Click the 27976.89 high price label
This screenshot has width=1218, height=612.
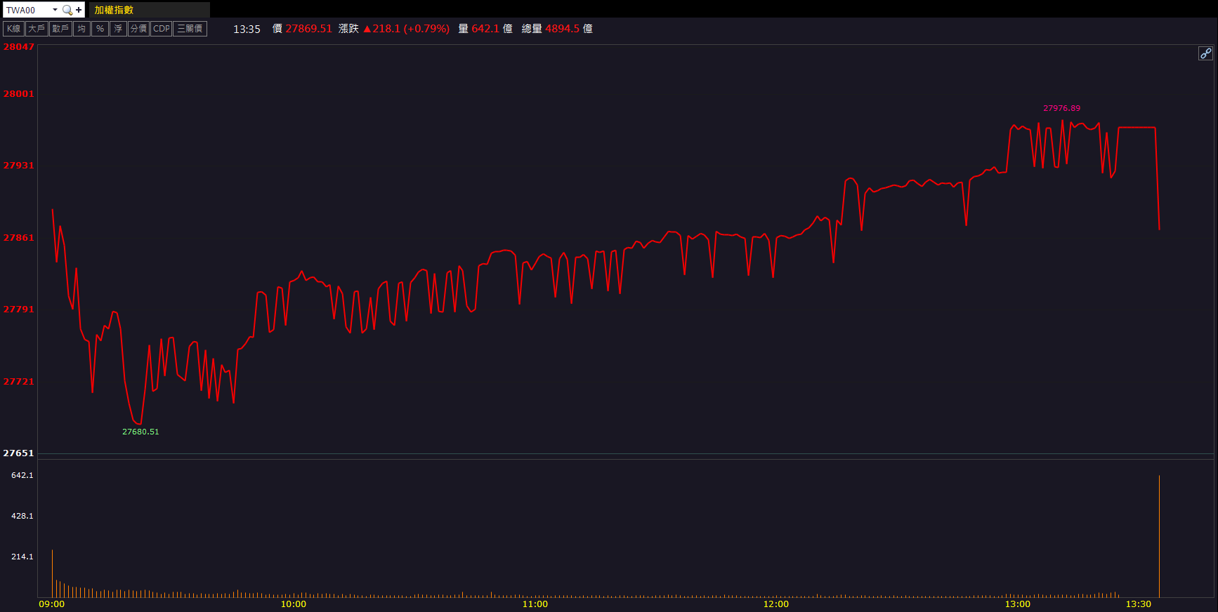tap(1061, 108)
